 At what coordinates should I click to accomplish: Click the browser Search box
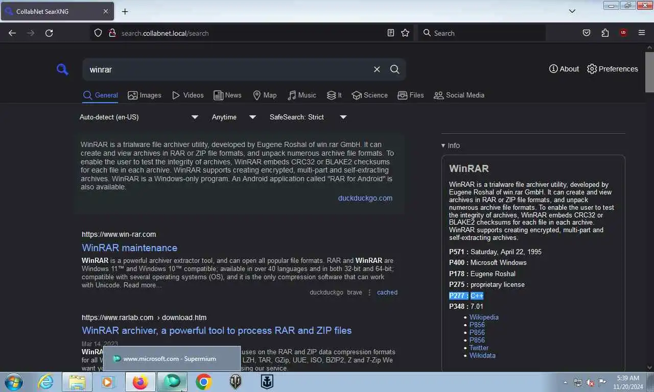[x=482, y=33]
